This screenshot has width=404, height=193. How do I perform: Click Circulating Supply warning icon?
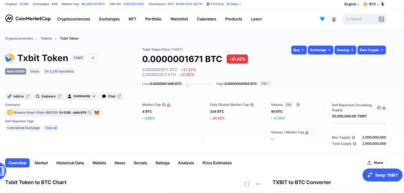384,108
